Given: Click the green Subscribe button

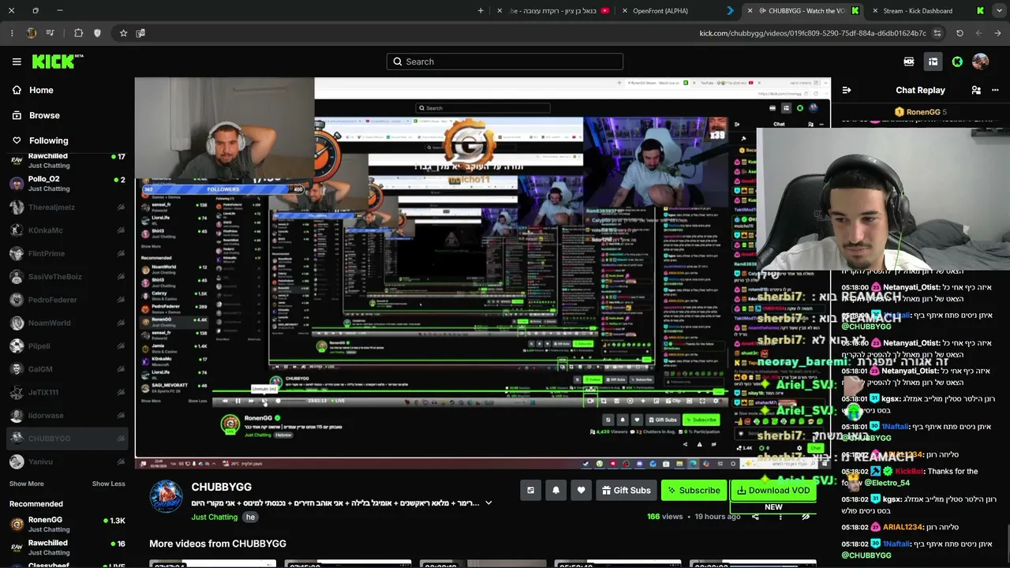Looking at the screenshot, I should 694,490.
